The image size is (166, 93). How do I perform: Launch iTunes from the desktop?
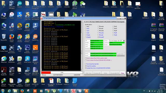click(12, 16)
